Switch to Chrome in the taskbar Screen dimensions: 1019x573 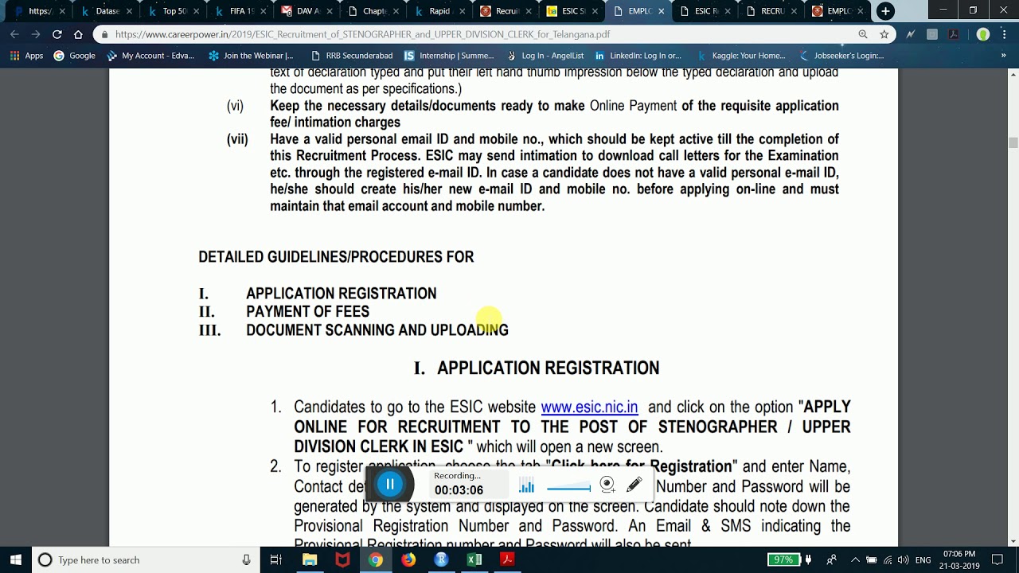[375, 559]
